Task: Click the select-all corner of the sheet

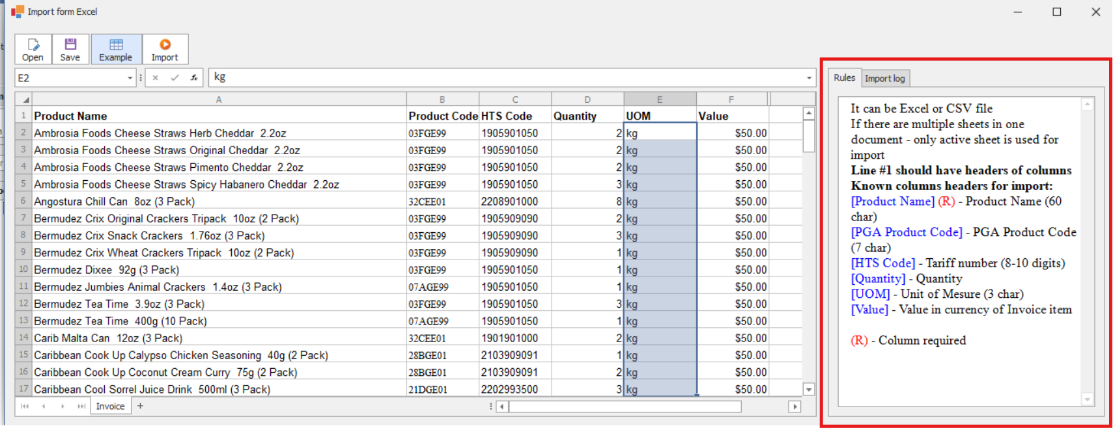Action: [24, 100]
